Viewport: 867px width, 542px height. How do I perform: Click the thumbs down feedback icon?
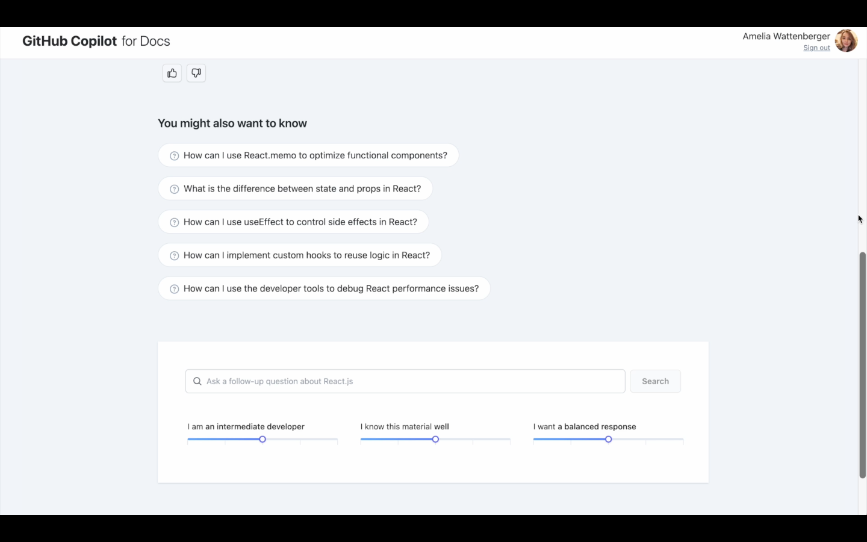196,73
